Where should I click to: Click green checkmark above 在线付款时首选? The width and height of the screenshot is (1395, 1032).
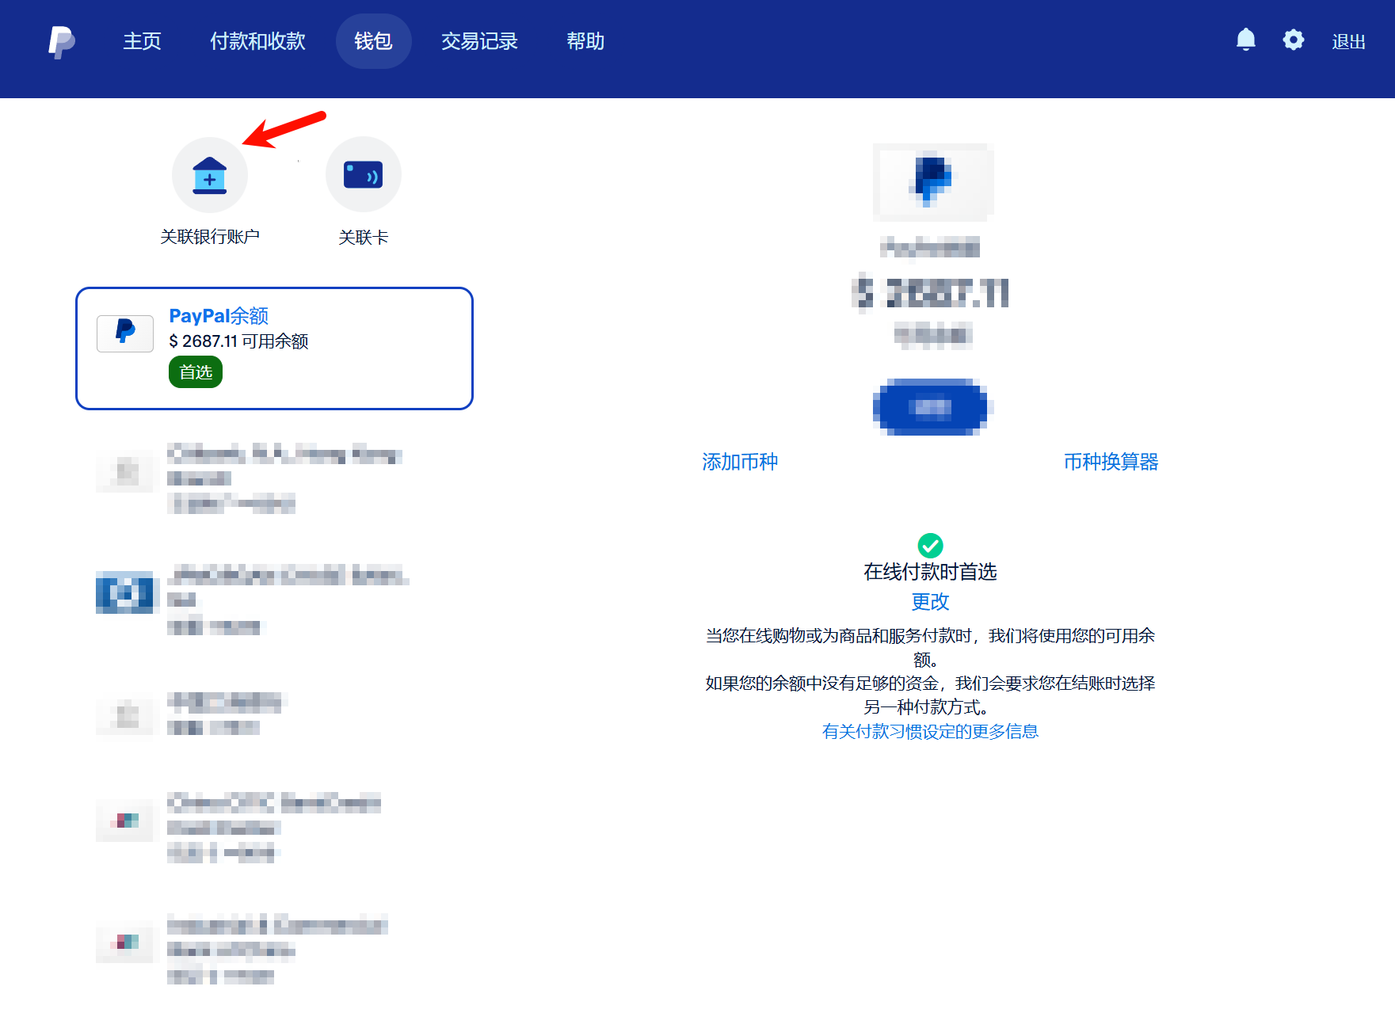click(x=930, y=545)
